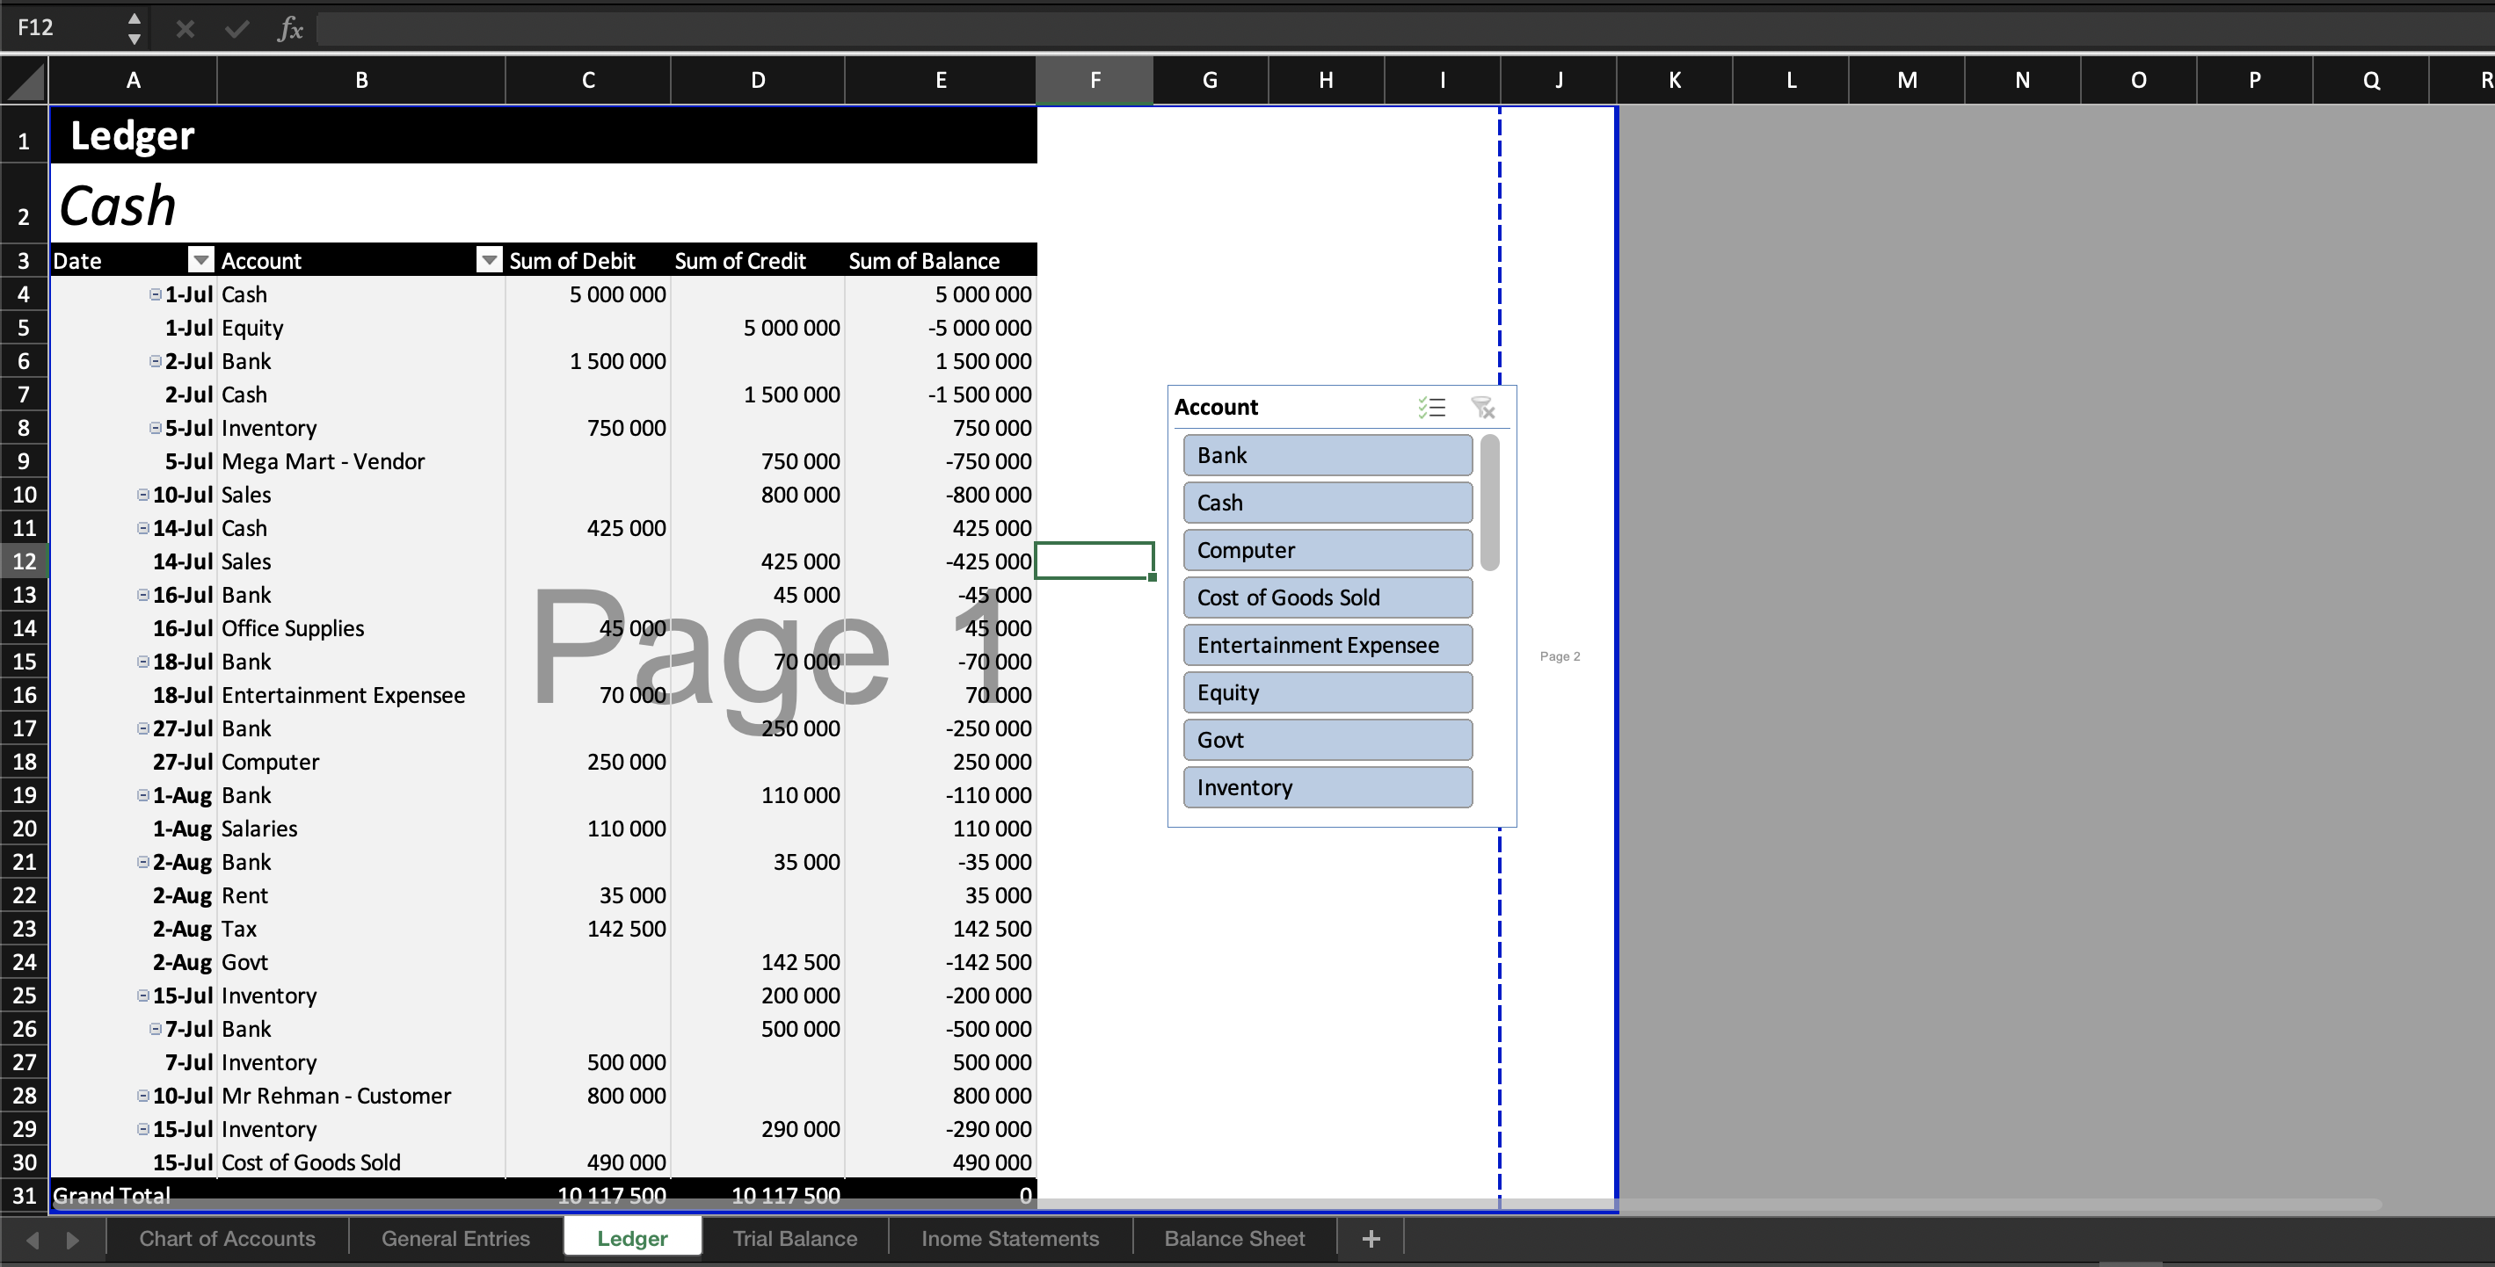Add a new worksheet with the plus icon
The width and height of the screenshot is (2495, 1267).
click(1370, 1238)
